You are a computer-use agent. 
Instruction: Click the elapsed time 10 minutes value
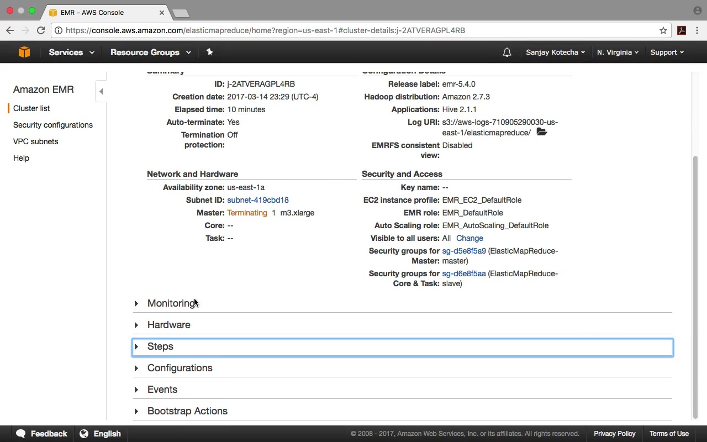(x=246, y=109)
